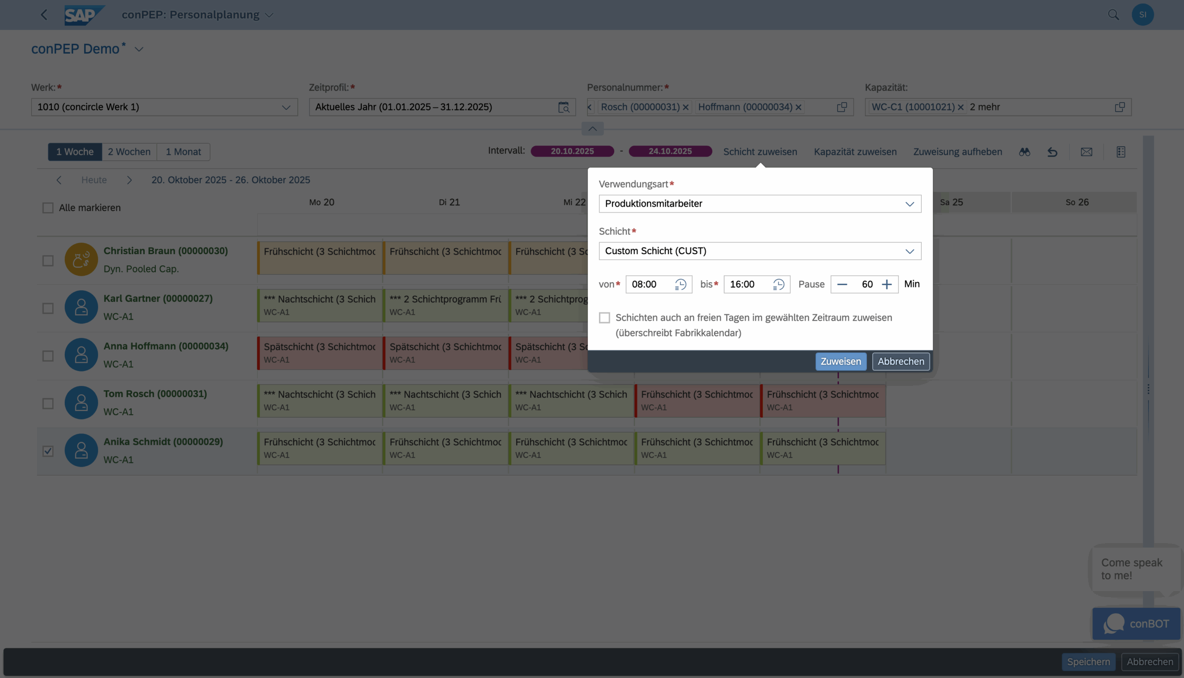The image size is (1184, 678).
Task: Switch to the 1 Monat view
Action: (183, 152)
